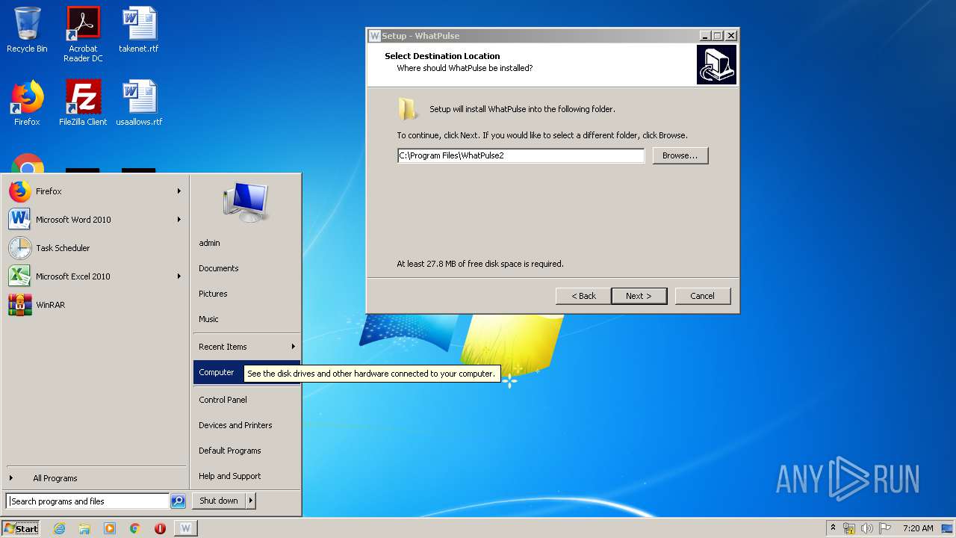Screen dimensions: 956x538
Task: Launch Microsoft Excel 2010 from Start menu
Action: point(95,276)
